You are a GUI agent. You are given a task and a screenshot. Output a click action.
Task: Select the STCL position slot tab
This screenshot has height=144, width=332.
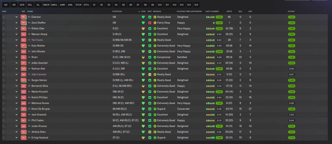click(x=86, y=5)
